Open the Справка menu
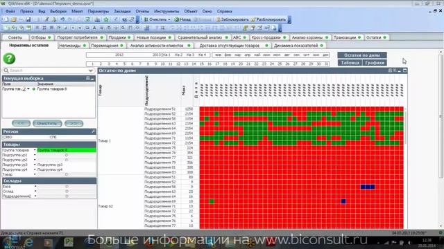The height and width of the screenshot is (249, 444). 224,11
